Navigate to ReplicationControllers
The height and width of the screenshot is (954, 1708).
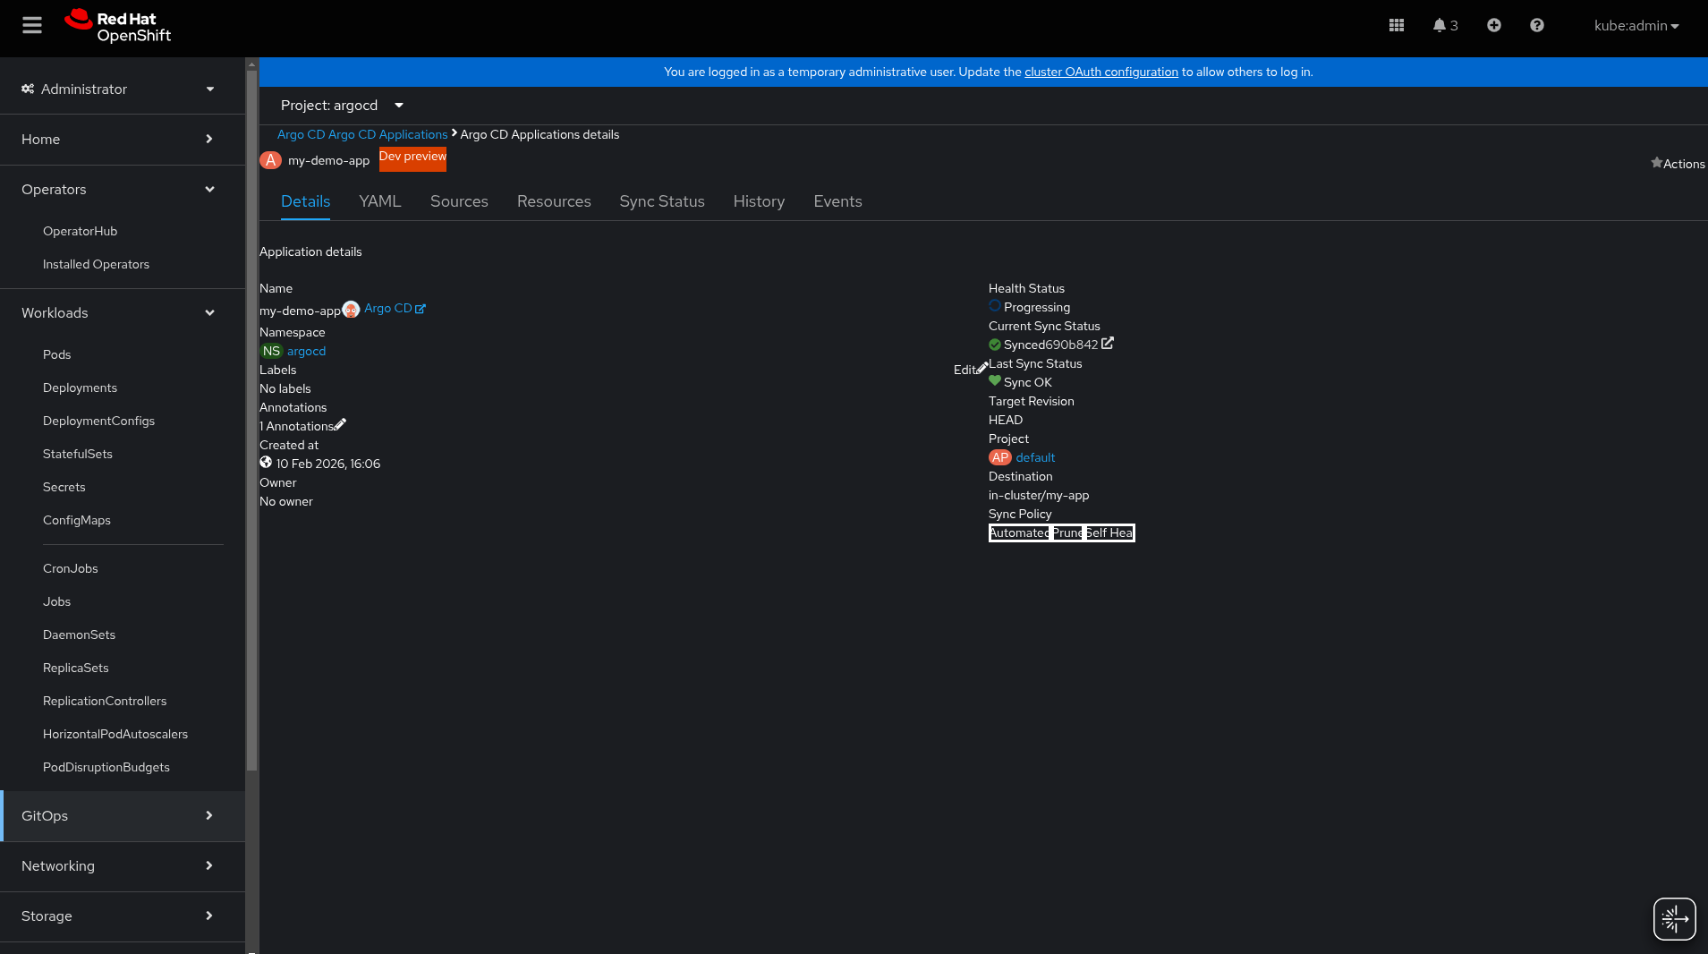(x=105, y=701)
